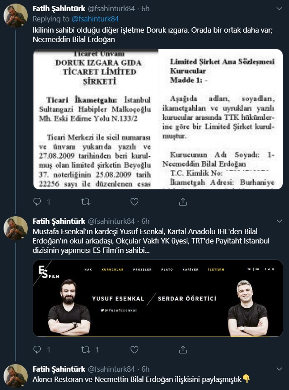289x390 pixels.
Task: Open the first tweet's more-options chevron
Action: pos(279,8)
